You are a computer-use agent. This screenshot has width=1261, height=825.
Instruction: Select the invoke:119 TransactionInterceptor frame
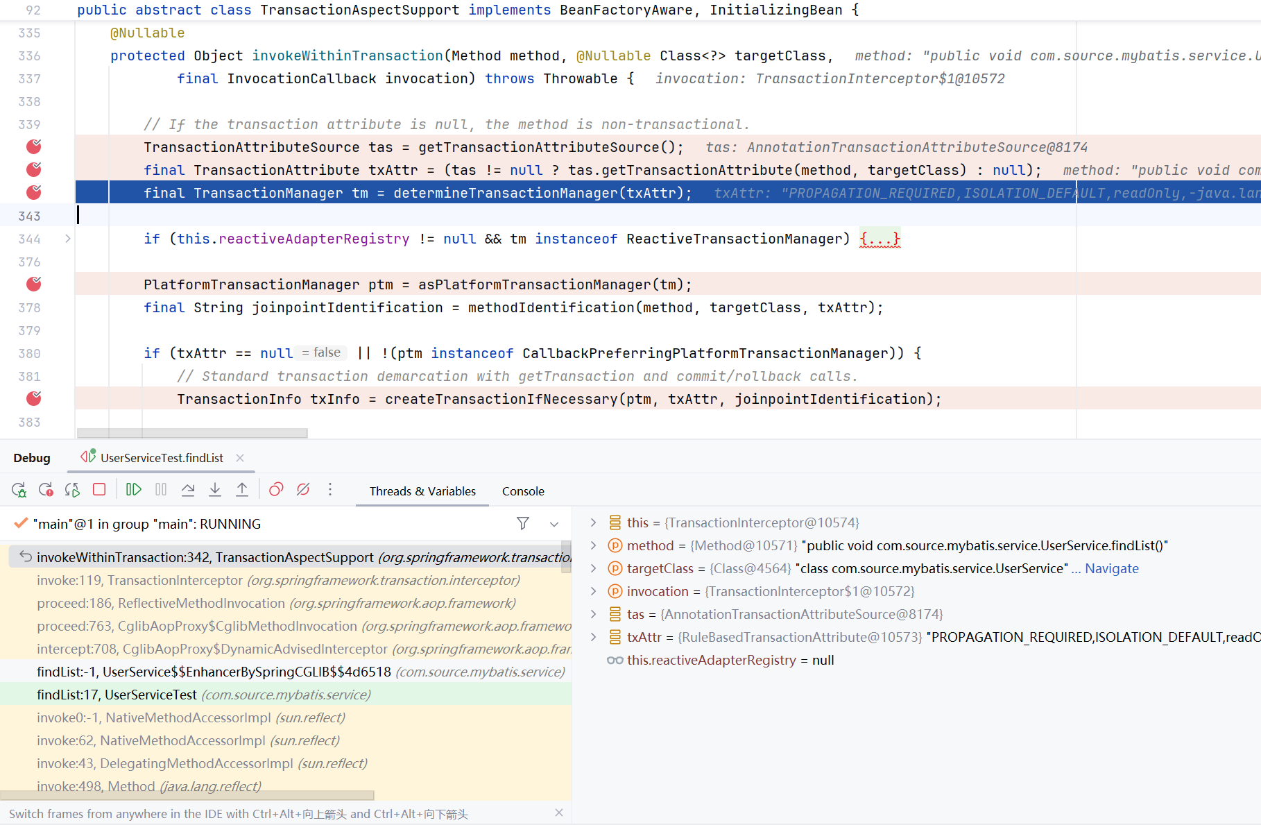pos(286,580)
